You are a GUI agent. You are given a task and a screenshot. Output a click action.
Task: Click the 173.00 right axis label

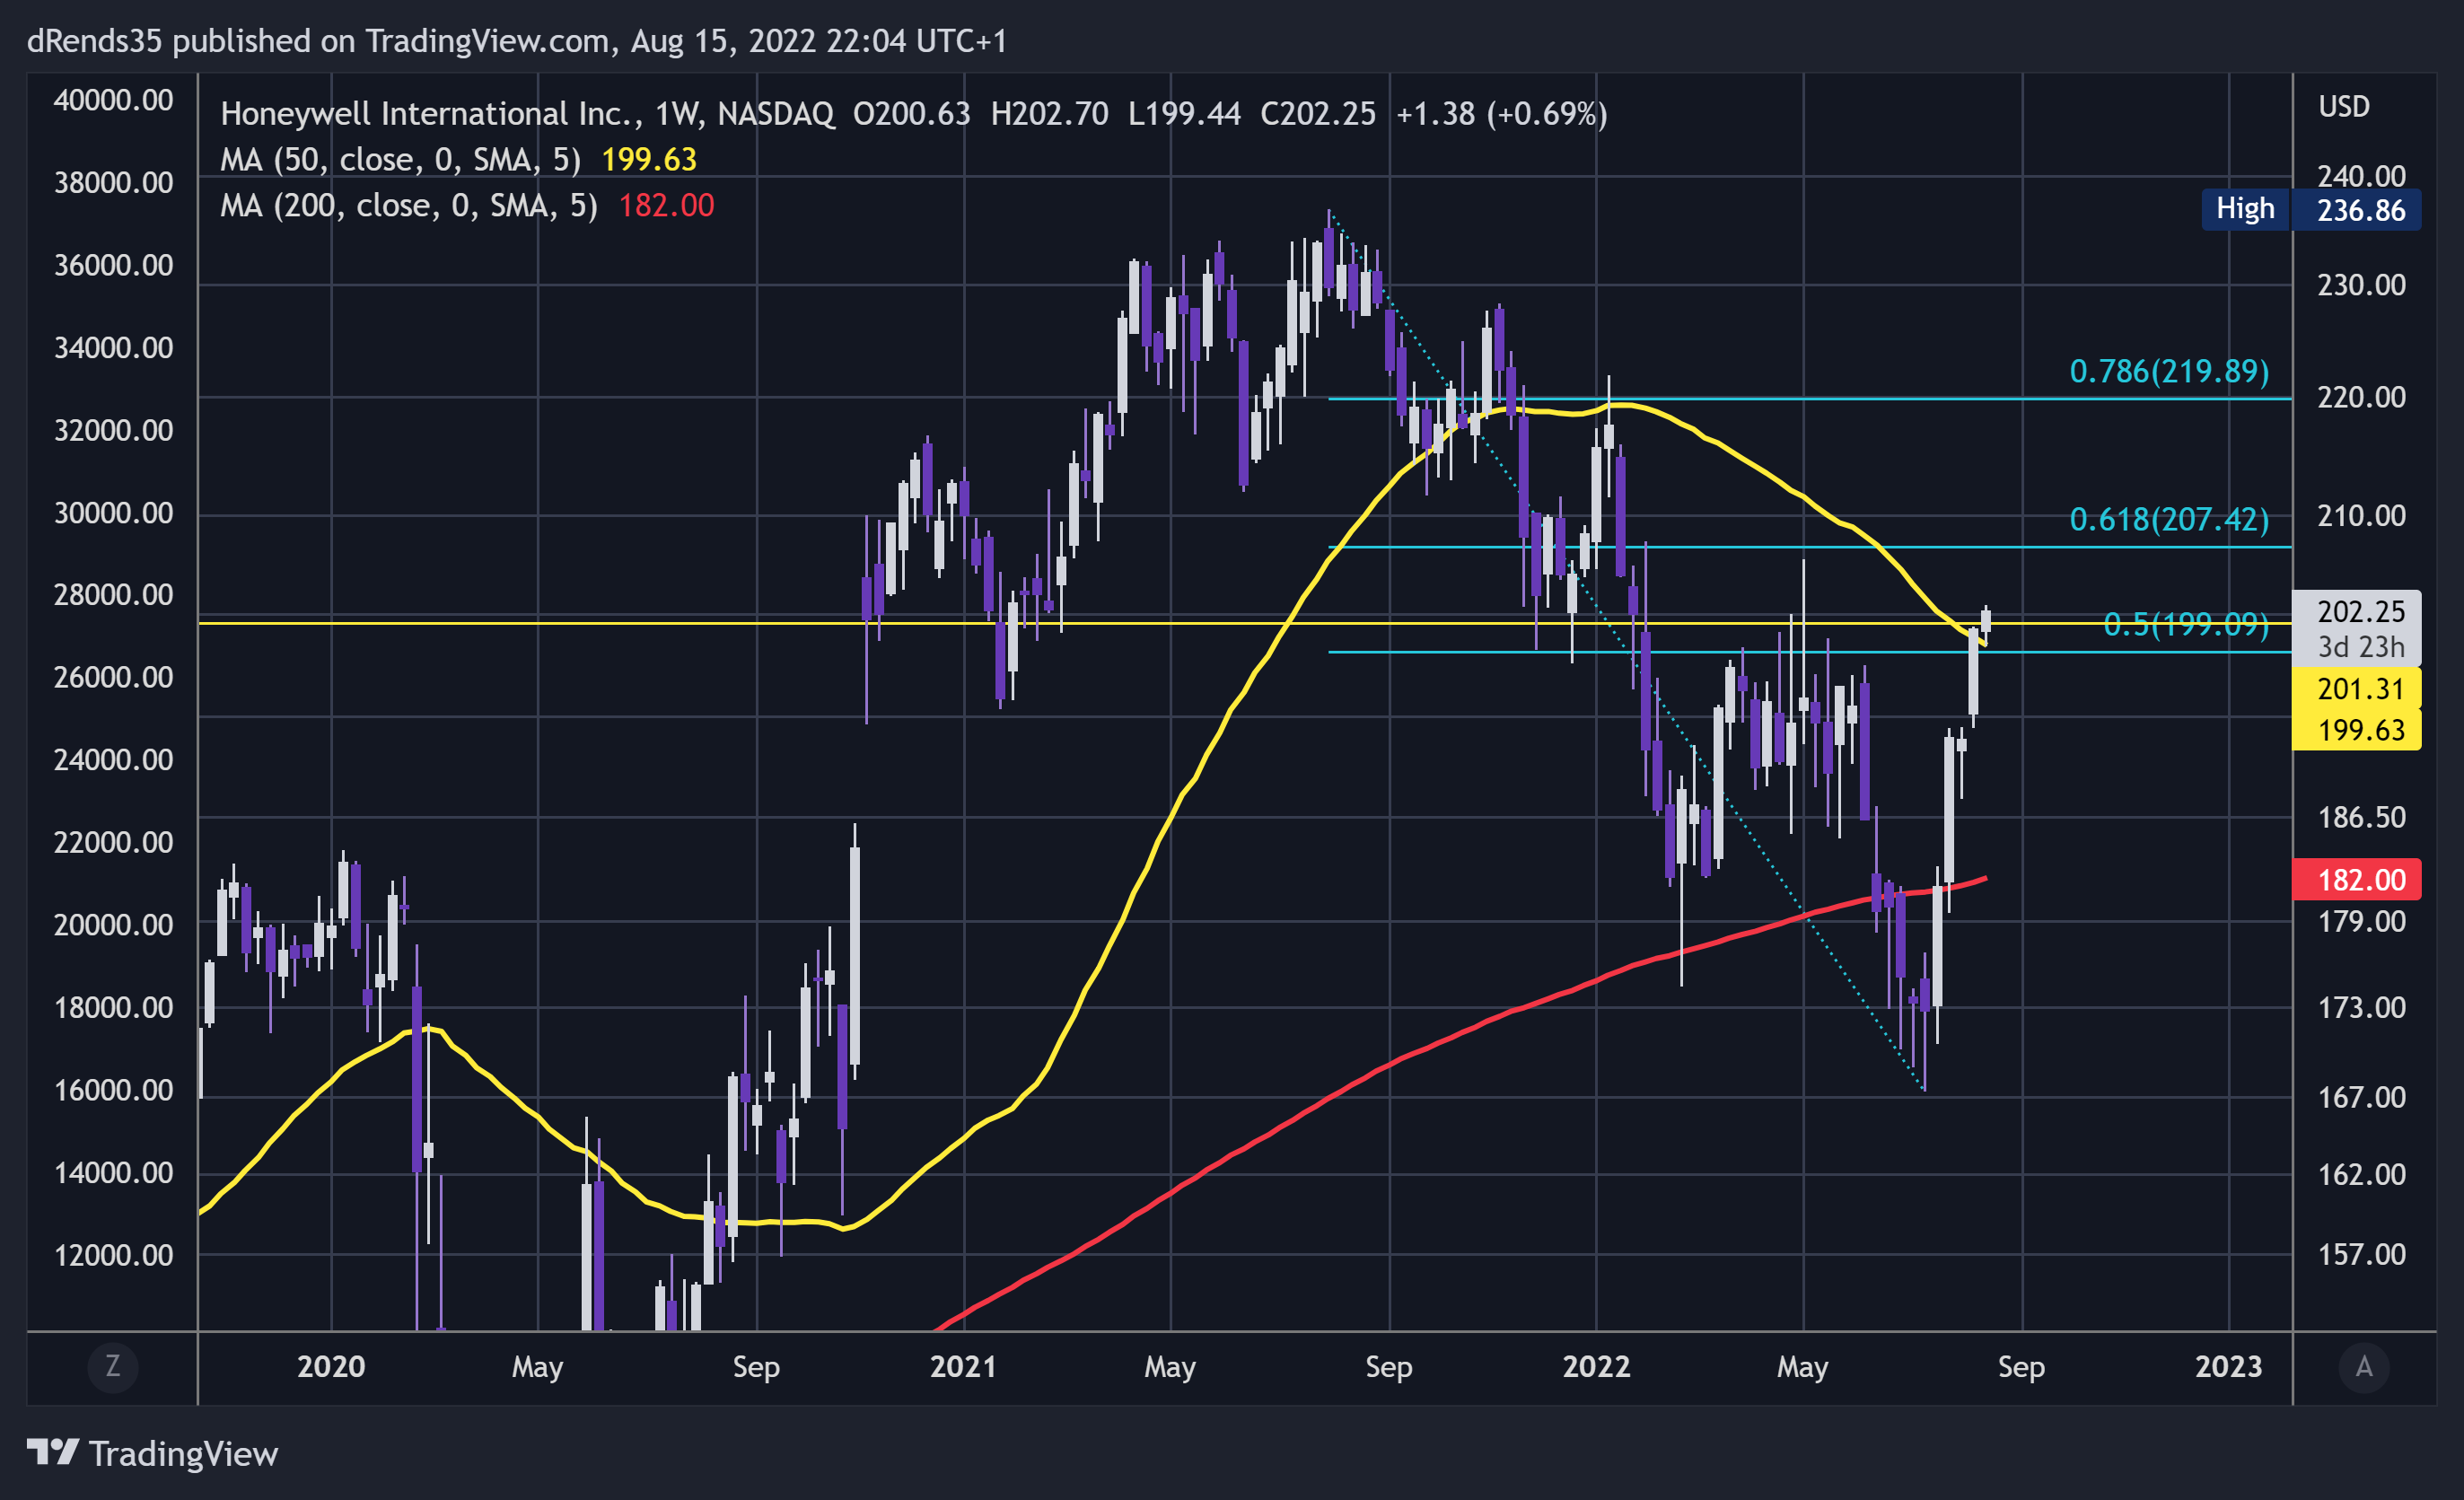2361,1007
